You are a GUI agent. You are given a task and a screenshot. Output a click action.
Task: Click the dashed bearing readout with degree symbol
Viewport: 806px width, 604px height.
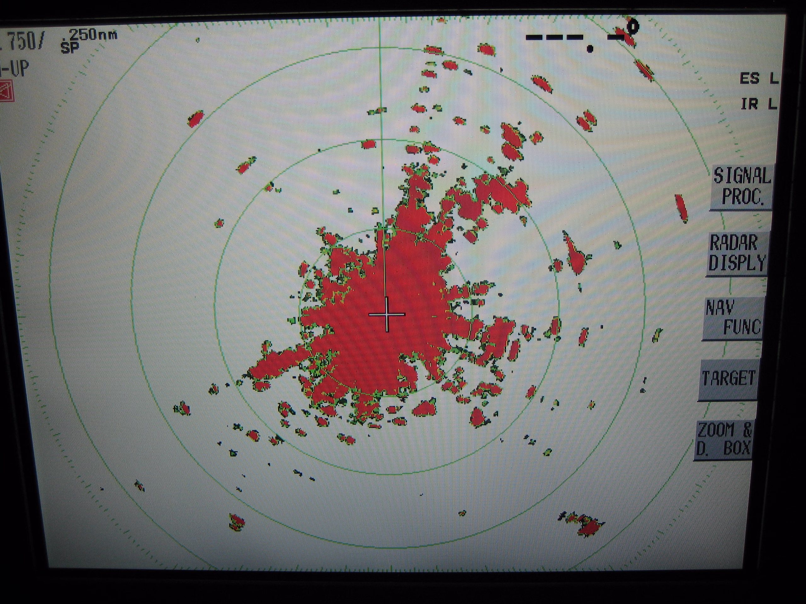[x=582, y=35]
